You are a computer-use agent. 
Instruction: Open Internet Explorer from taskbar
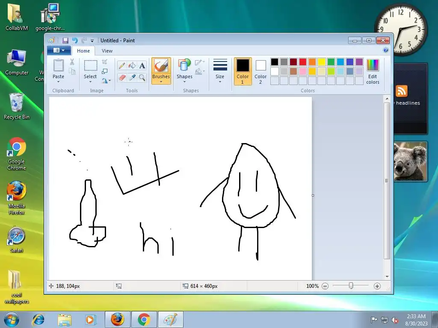[38, 320]
